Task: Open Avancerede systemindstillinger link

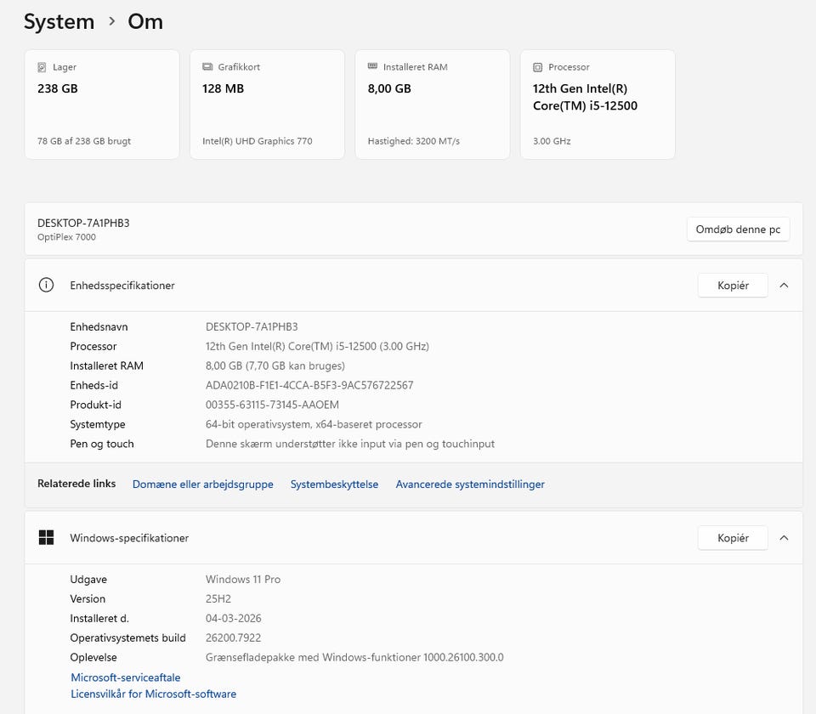Action: pos(470,484)
